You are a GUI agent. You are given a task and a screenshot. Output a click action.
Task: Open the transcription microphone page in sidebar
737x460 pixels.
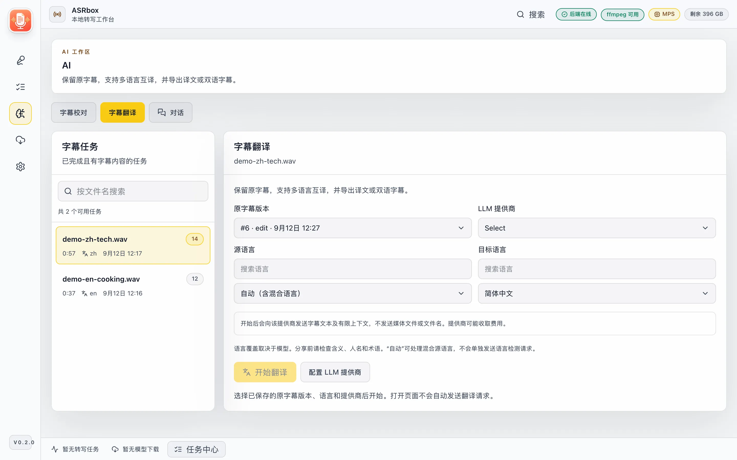point(20,60)
